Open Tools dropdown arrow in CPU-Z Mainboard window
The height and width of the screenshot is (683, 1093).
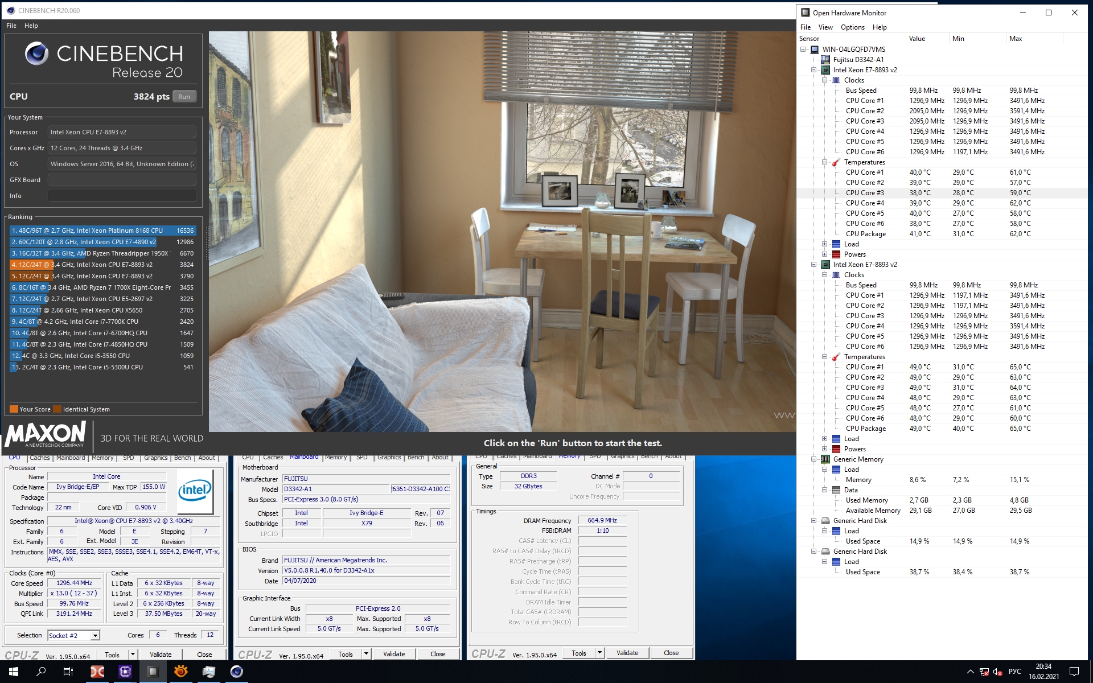click(366, 655)
